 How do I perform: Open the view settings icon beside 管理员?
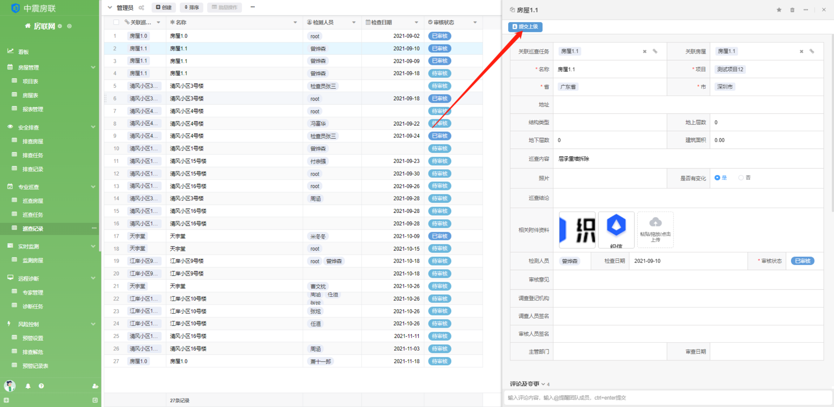pos(141,7)
